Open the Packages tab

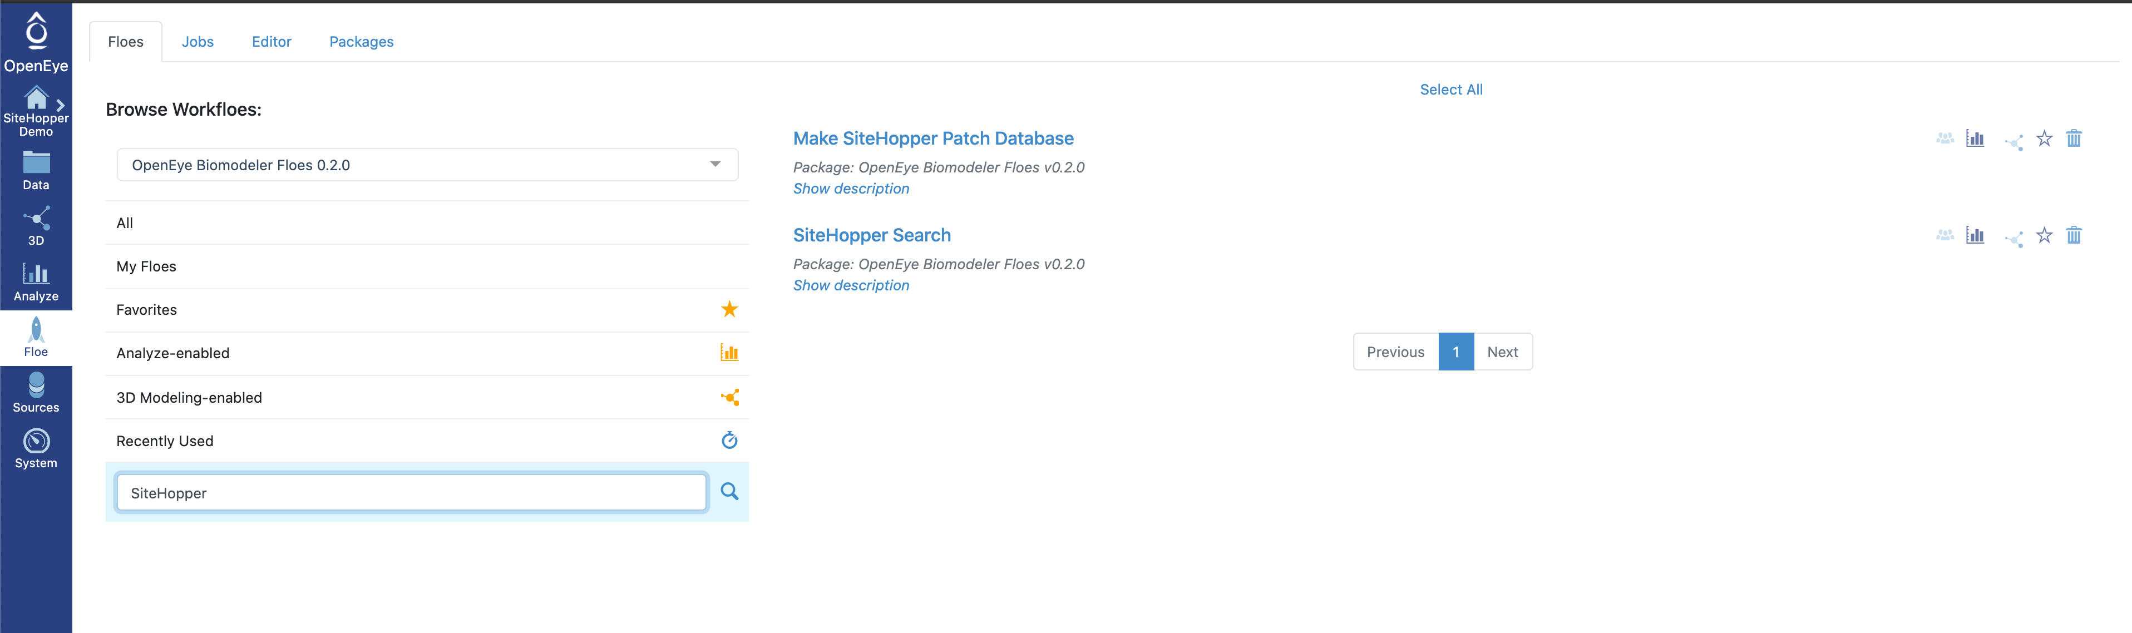[x=362, y=41]
